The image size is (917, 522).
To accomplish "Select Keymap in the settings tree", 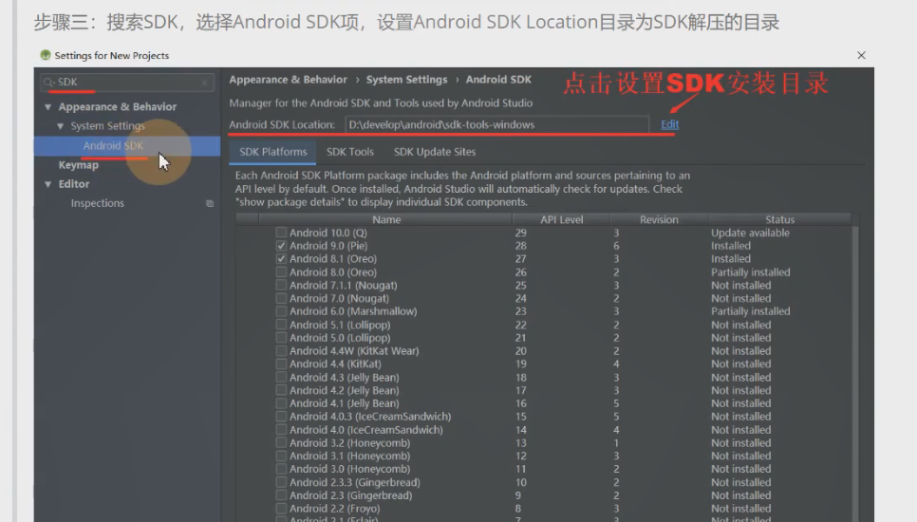I will tap(79, 165).
